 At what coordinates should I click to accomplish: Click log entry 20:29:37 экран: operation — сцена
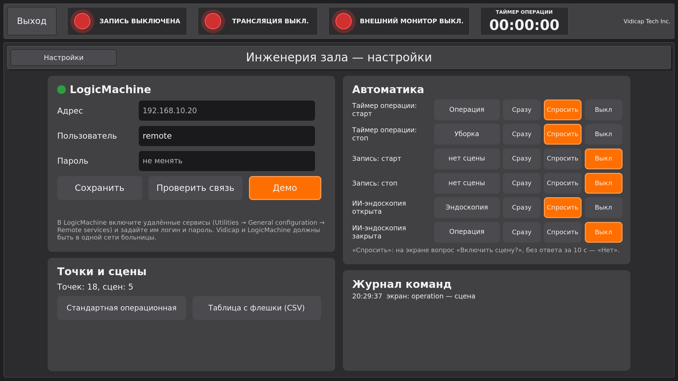pyautogui.click(x=414, y=296)
